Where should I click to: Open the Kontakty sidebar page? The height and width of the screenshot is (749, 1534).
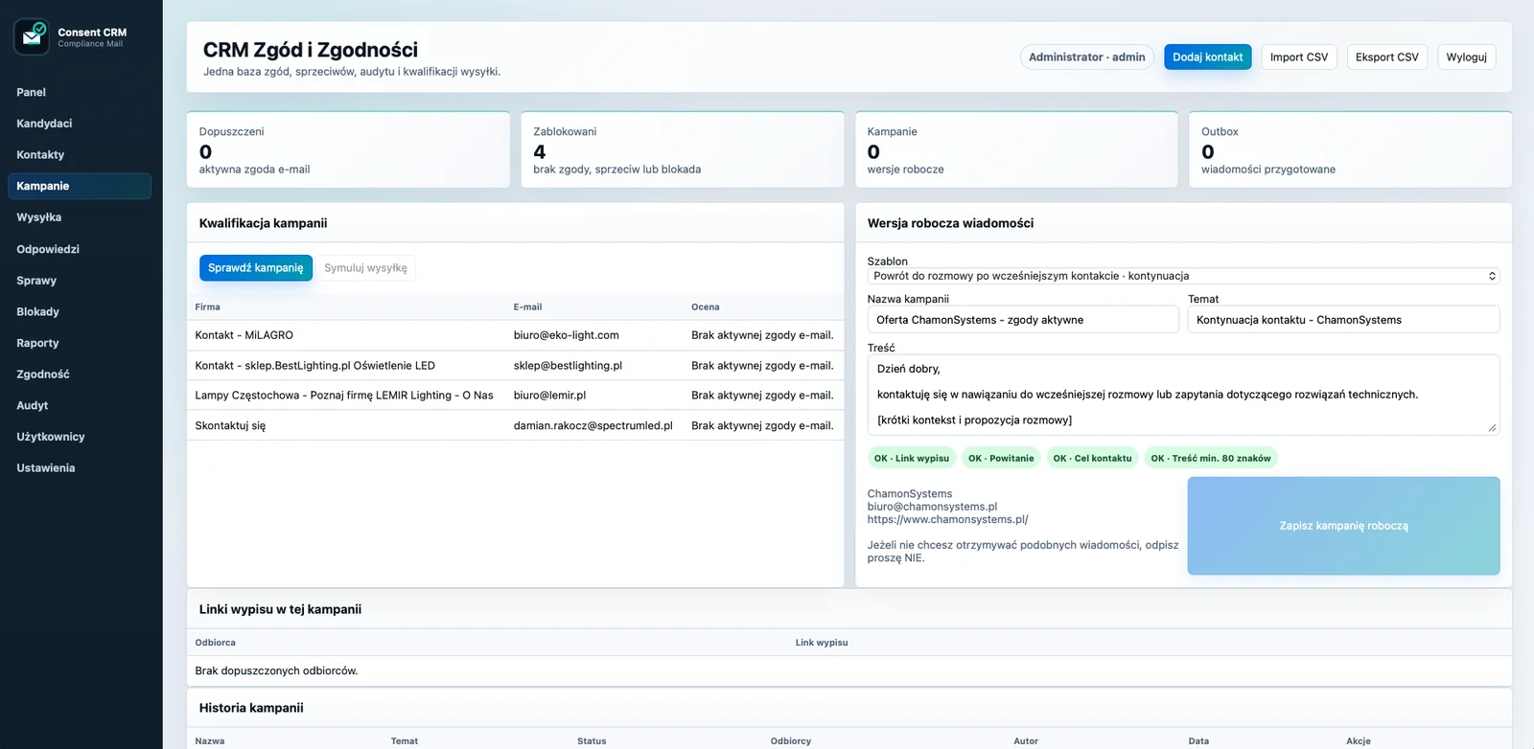coord(80,154)
